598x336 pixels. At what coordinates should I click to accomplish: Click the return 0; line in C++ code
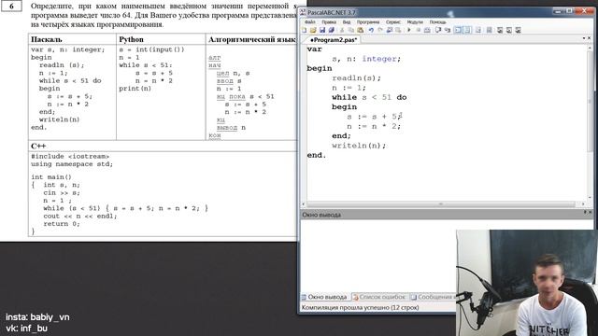pos(62,224)
